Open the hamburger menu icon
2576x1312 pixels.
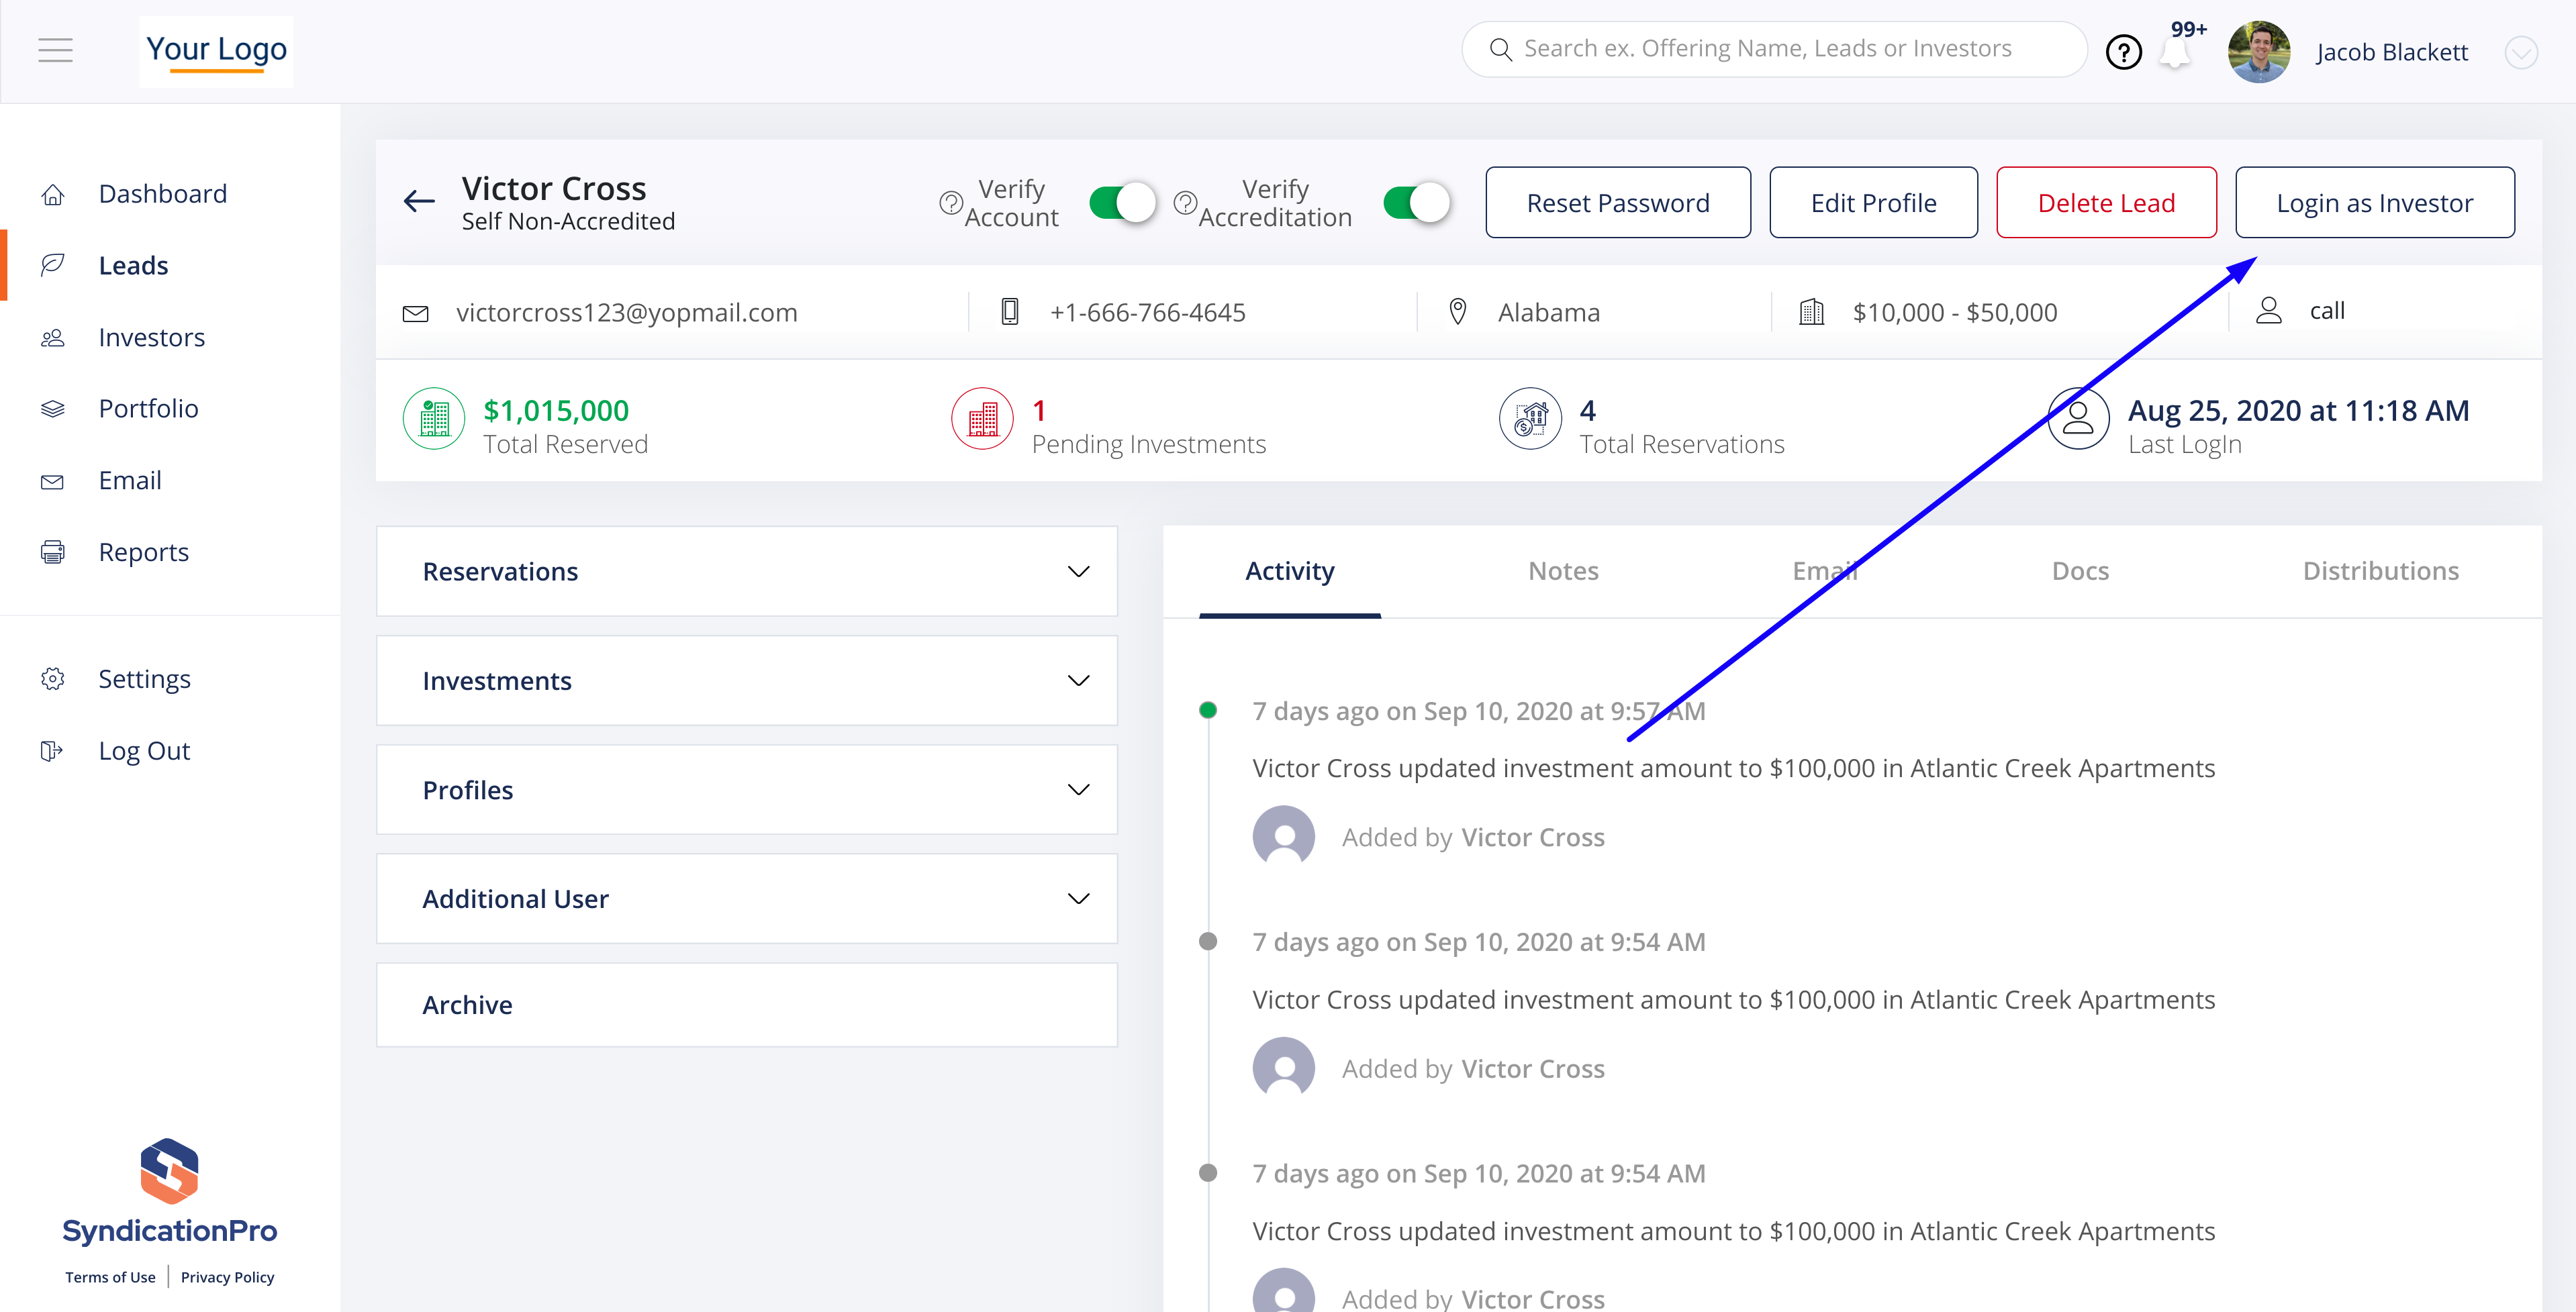pos(55,50)
